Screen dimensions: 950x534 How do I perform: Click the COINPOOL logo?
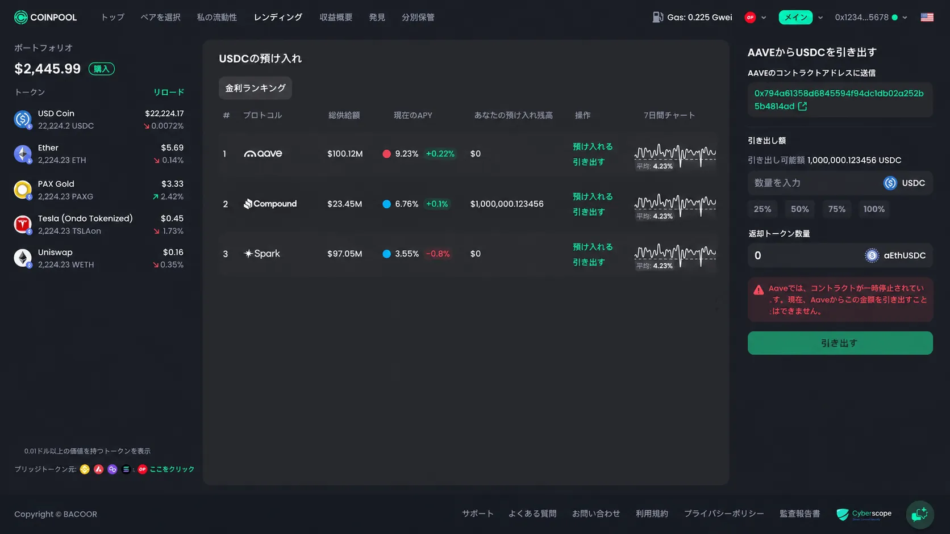point(45,18)
